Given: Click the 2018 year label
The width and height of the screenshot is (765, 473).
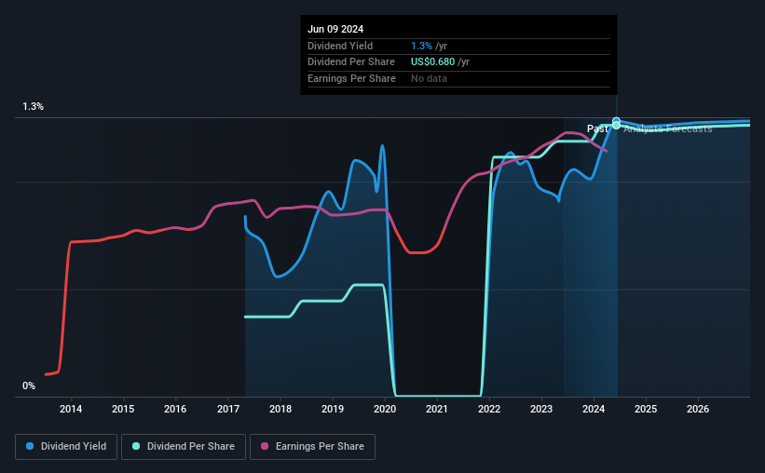Looking at the screenshot, I should coord(280,409).
